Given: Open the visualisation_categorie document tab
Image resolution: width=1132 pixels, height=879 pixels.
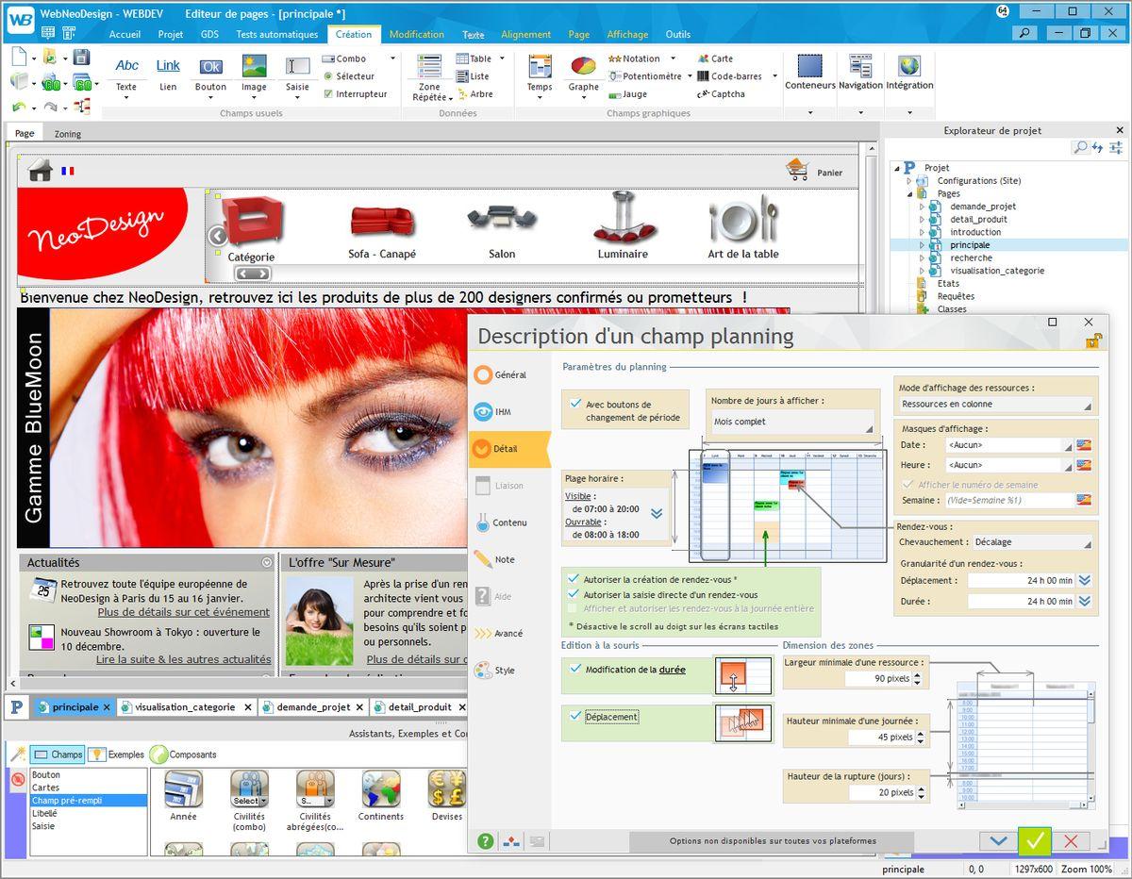Looking at the screenshot, I should [185, 706].
